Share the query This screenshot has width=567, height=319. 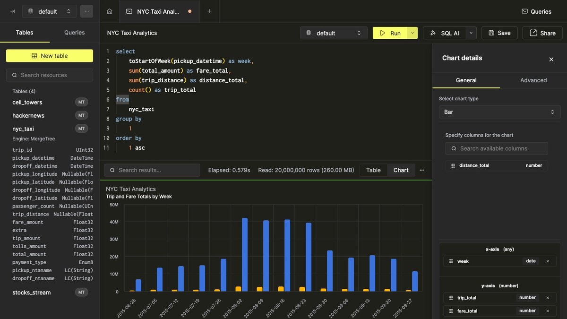[x=542, y=33]
